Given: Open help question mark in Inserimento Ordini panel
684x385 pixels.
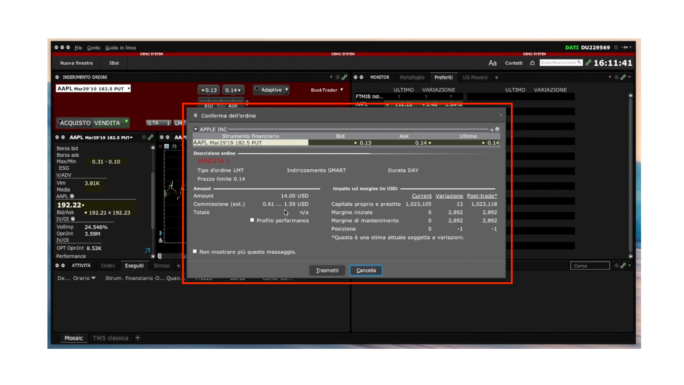Looking at the screenshot, I should tap(331, 77).
